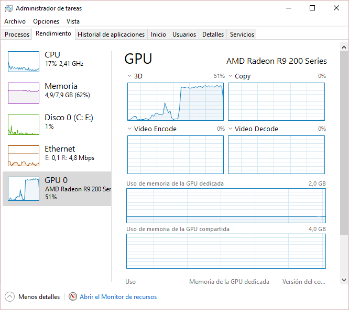This screenshot has width=349, height=310.
Task: Click the 'Uso' statistic label
Action: coord(130,282)
